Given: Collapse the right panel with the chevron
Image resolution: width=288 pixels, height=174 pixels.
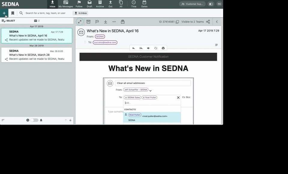Looking at the screenshot, I should [x=217, y=22].
